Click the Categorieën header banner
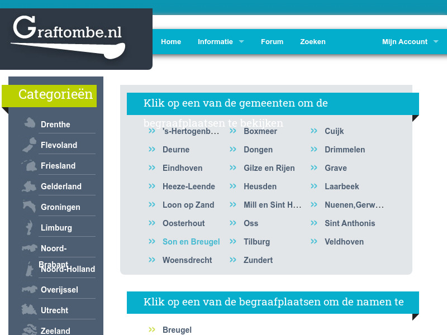The image size is (447, 335). pyautogui.click(x=49, y=95)
